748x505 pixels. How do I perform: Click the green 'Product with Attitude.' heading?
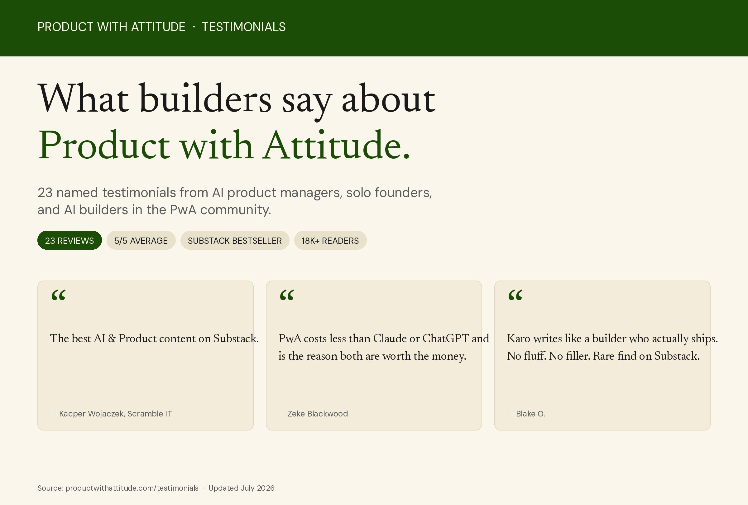click(x=224, y=145)
